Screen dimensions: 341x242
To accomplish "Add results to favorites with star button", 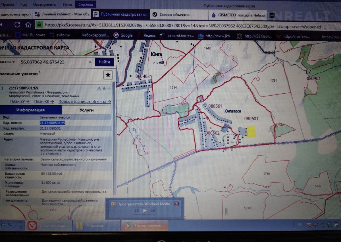I will coord(108,75).
